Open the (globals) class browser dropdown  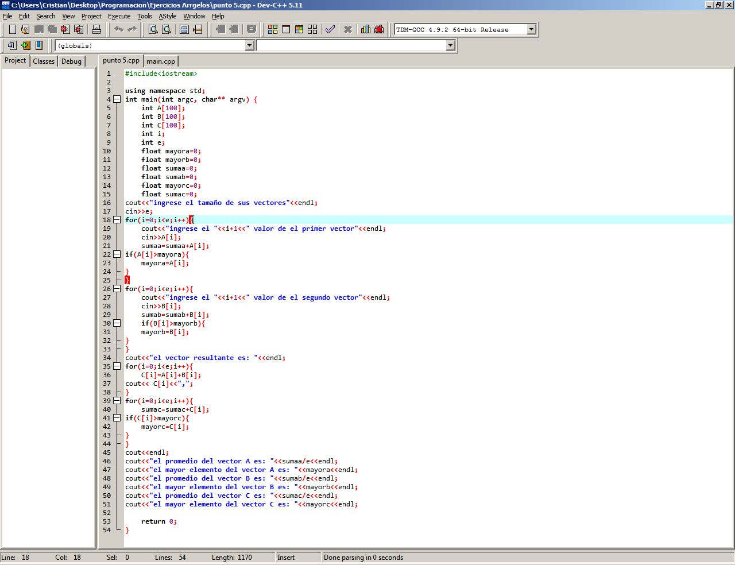point(249,45)
